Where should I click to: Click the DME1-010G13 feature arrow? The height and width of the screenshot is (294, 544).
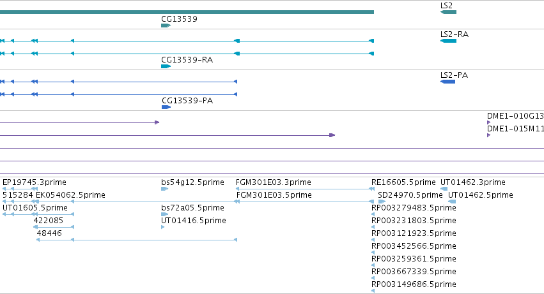coord(489,122)
